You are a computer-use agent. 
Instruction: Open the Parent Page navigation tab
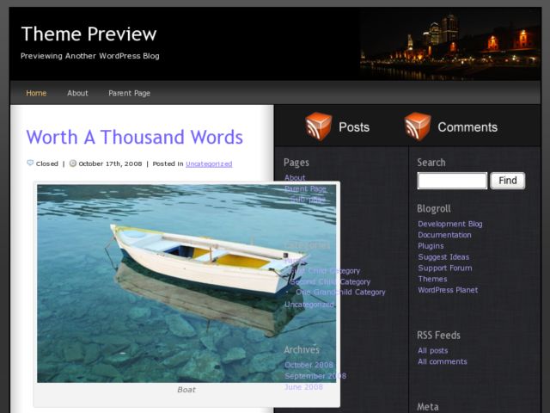click(130, 93)
